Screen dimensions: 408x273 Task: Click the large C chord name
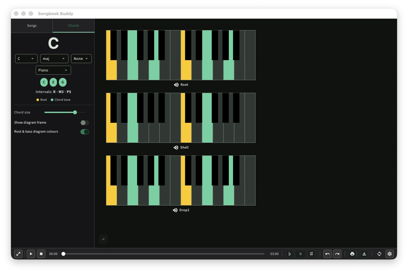point(53,43)
